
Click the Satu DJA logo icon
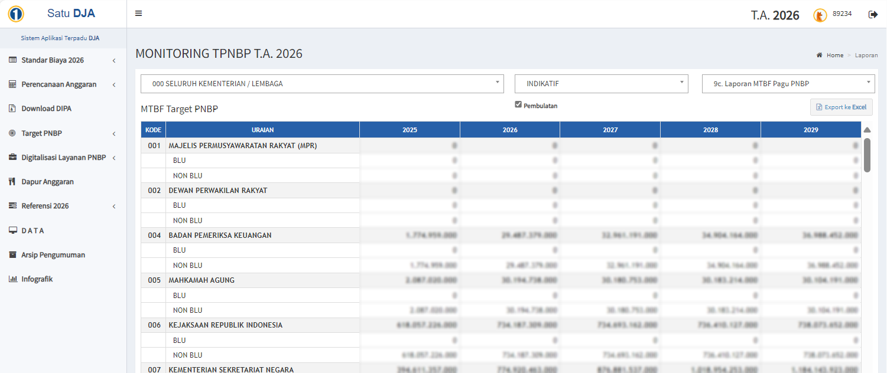pyautogui.click(x=16, y=14)
